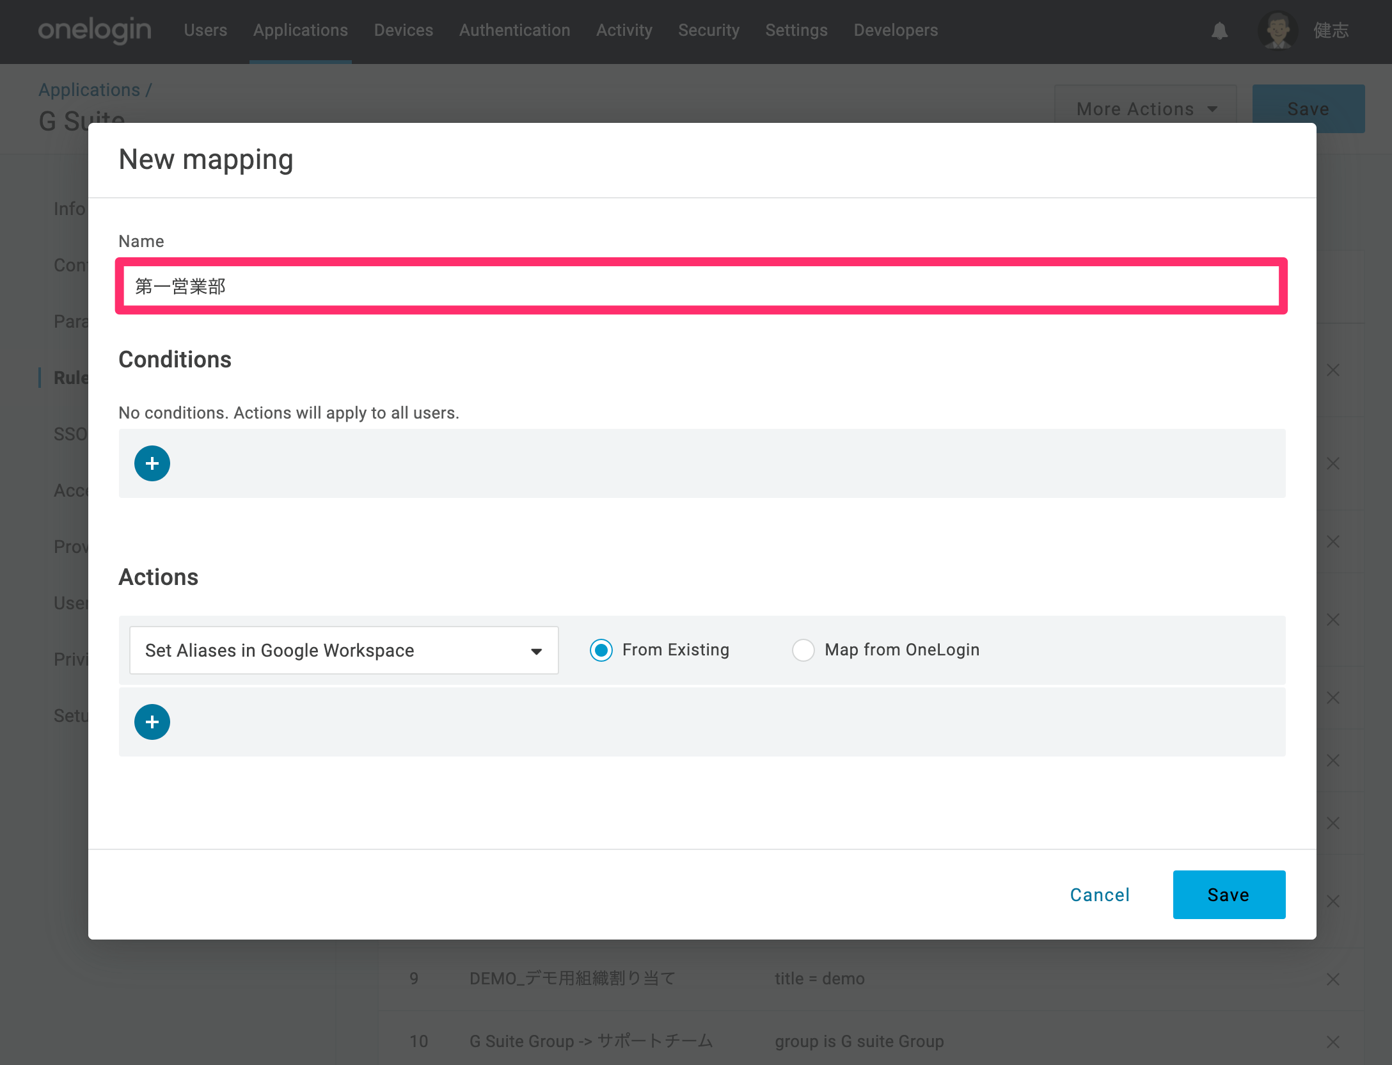Open the Activity menu
This screenshot has width=1392, height=1065.
click(624, 30)
